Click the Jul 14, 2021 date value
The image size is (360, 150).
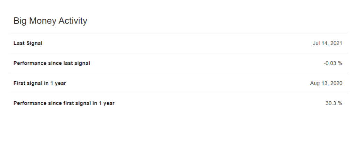pyautogui.click(x=327, y=43)
